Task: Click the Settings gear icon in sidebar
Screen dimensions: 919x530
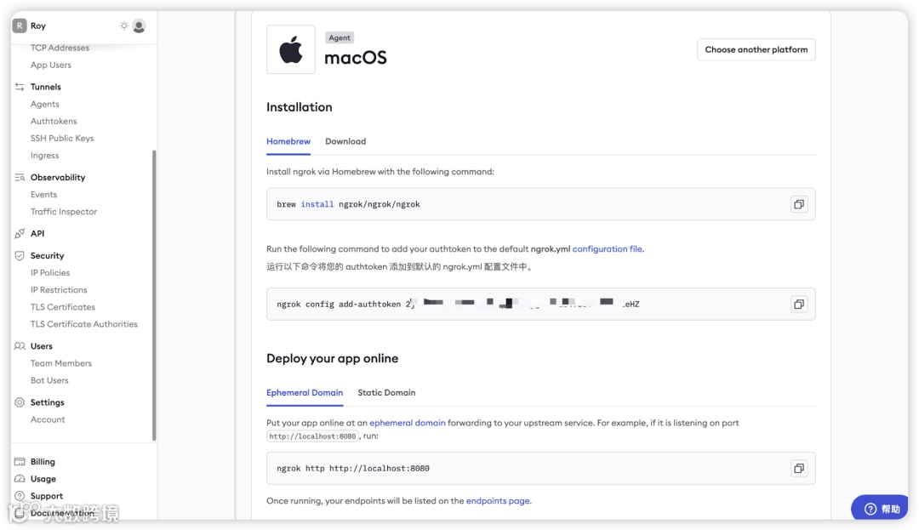Action: click(x=20, y=402)
